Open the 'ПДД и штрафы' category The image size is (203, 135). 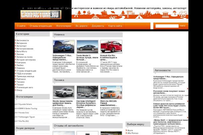24,74
